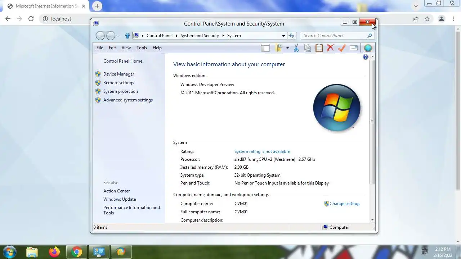Click the Up arrow navigation icon
This screenshot has height=259, width=461.
pos(127,36)
